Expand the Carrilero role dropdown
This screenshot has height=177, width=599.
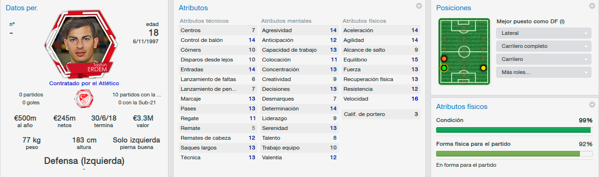pos(543,60)
